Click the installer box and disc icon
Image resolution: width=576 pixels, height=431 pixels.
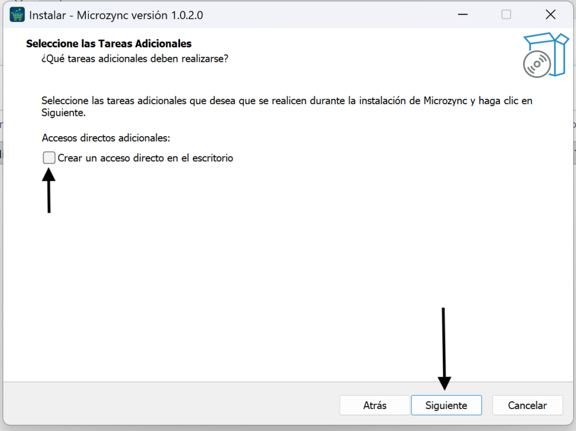coord(546,55)
